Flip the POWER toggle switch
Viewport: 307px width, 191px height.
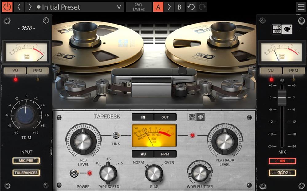tap(74, 173)
